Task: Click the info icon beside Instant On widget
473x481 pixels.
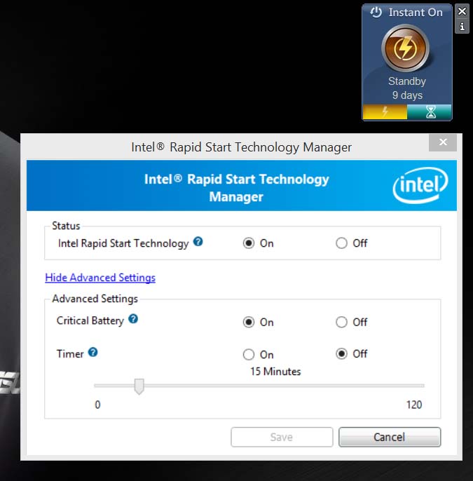Action: click(x=462, y=27)
